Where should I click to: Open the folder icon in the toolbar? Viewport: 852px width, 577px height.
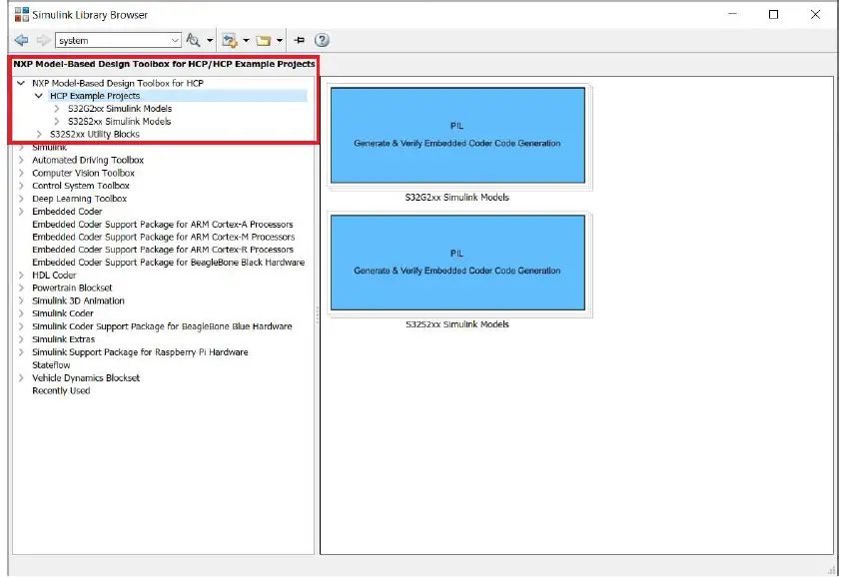tap(266, 40)
